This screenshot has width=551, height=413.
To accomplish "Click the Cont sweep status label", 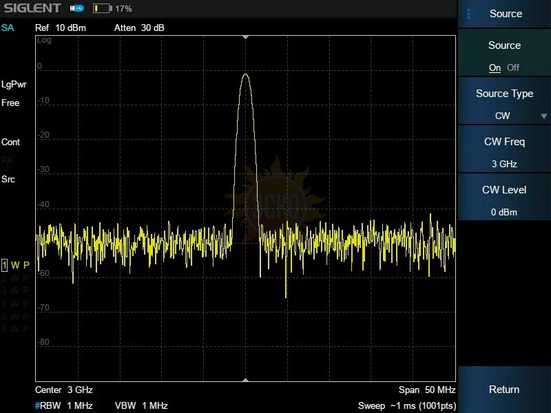I will click(x=10, y=142).
